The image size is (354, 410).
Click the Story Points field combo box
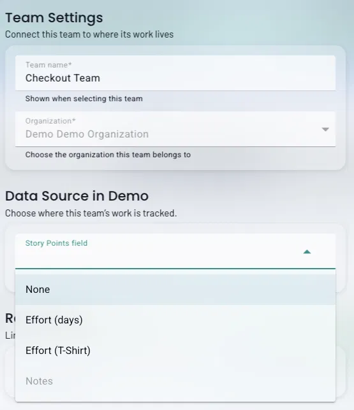pyautogui.click(x=175, y=251)
